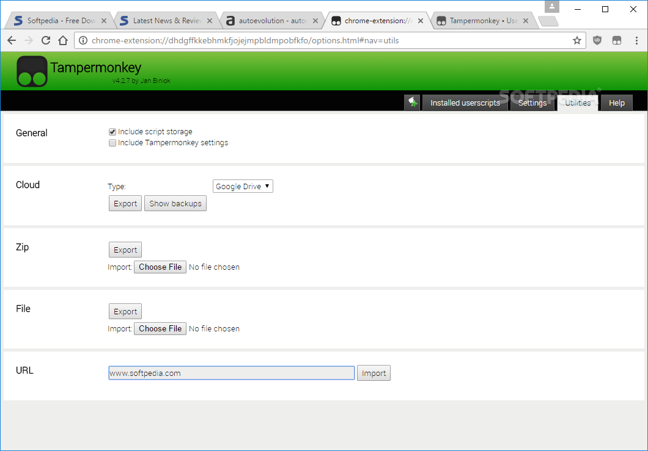The image size is (648, 451).
Task: Click the site information icon in address bar
Action: pos(83,40)
